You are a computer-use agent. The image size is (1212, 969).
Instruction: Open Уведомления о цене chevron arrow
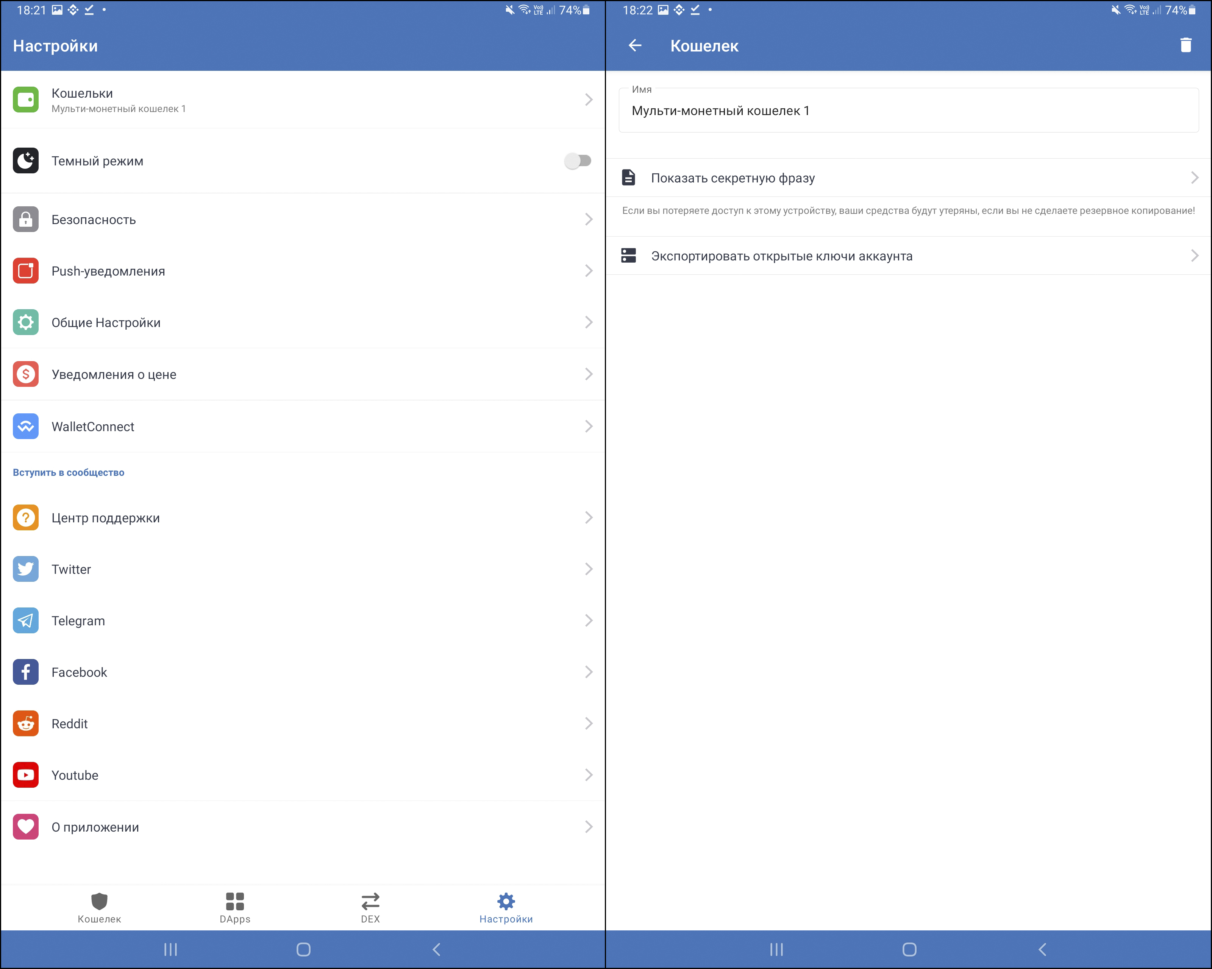pos(589,374)
